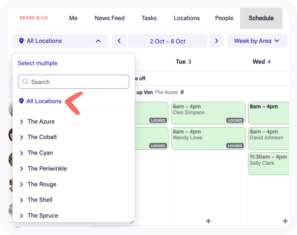Select The Rouge location name
This screenshot has width=297, height=235.
tap(42, 184)
